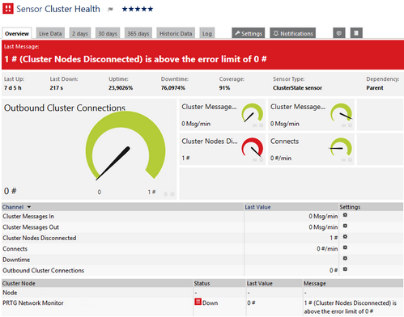This screenshot has width=404, height=317.
Task: Open the Notifications tab
Action: click(293, 33)
